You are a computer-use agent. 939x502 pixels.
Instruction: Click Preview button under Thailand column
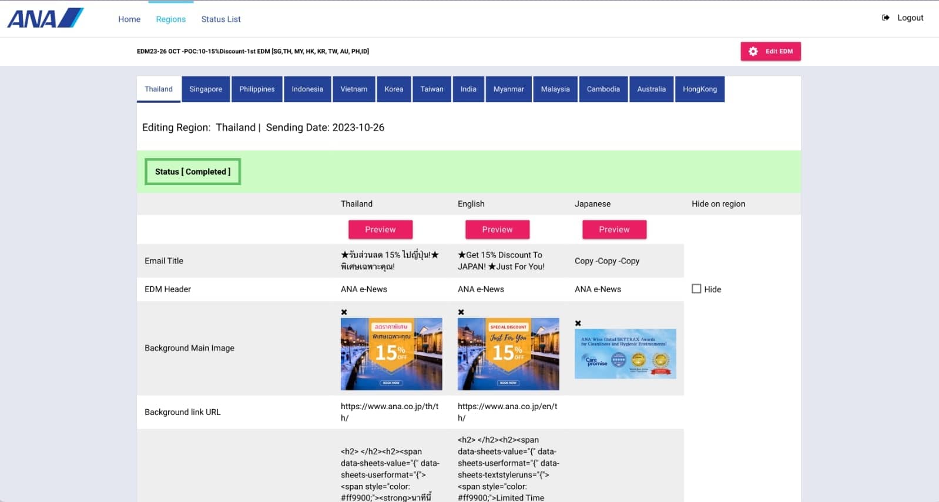point(380,229)
